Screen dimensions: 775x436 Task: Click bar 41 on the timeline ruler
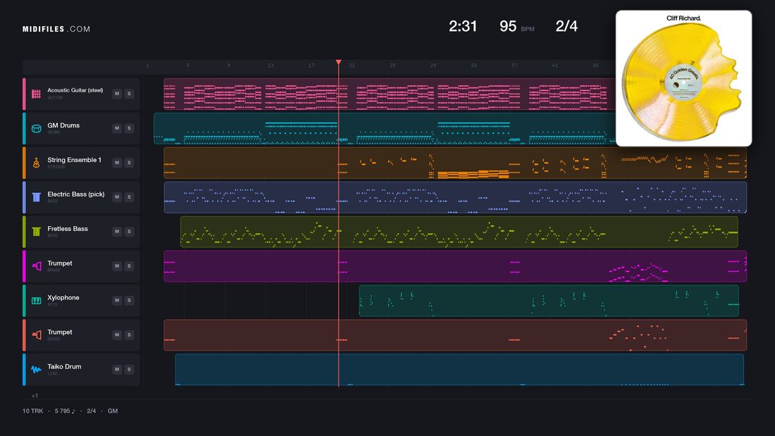[x=554, y=66]
